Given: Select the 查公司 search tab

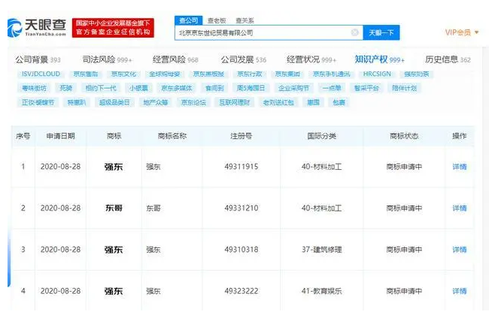Looking at the screenshot, I should (x=189, y=20).
